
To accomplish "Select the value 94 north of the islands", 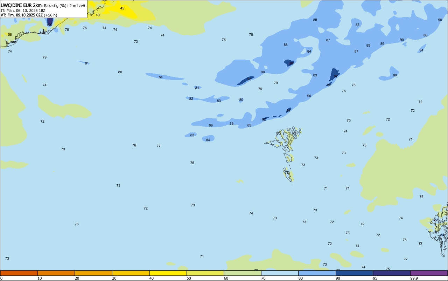I will [x=288, y=110].
